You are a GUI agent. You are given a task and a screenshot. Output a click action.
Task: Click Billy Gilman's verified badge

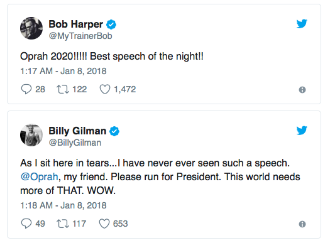coord(114,131)
